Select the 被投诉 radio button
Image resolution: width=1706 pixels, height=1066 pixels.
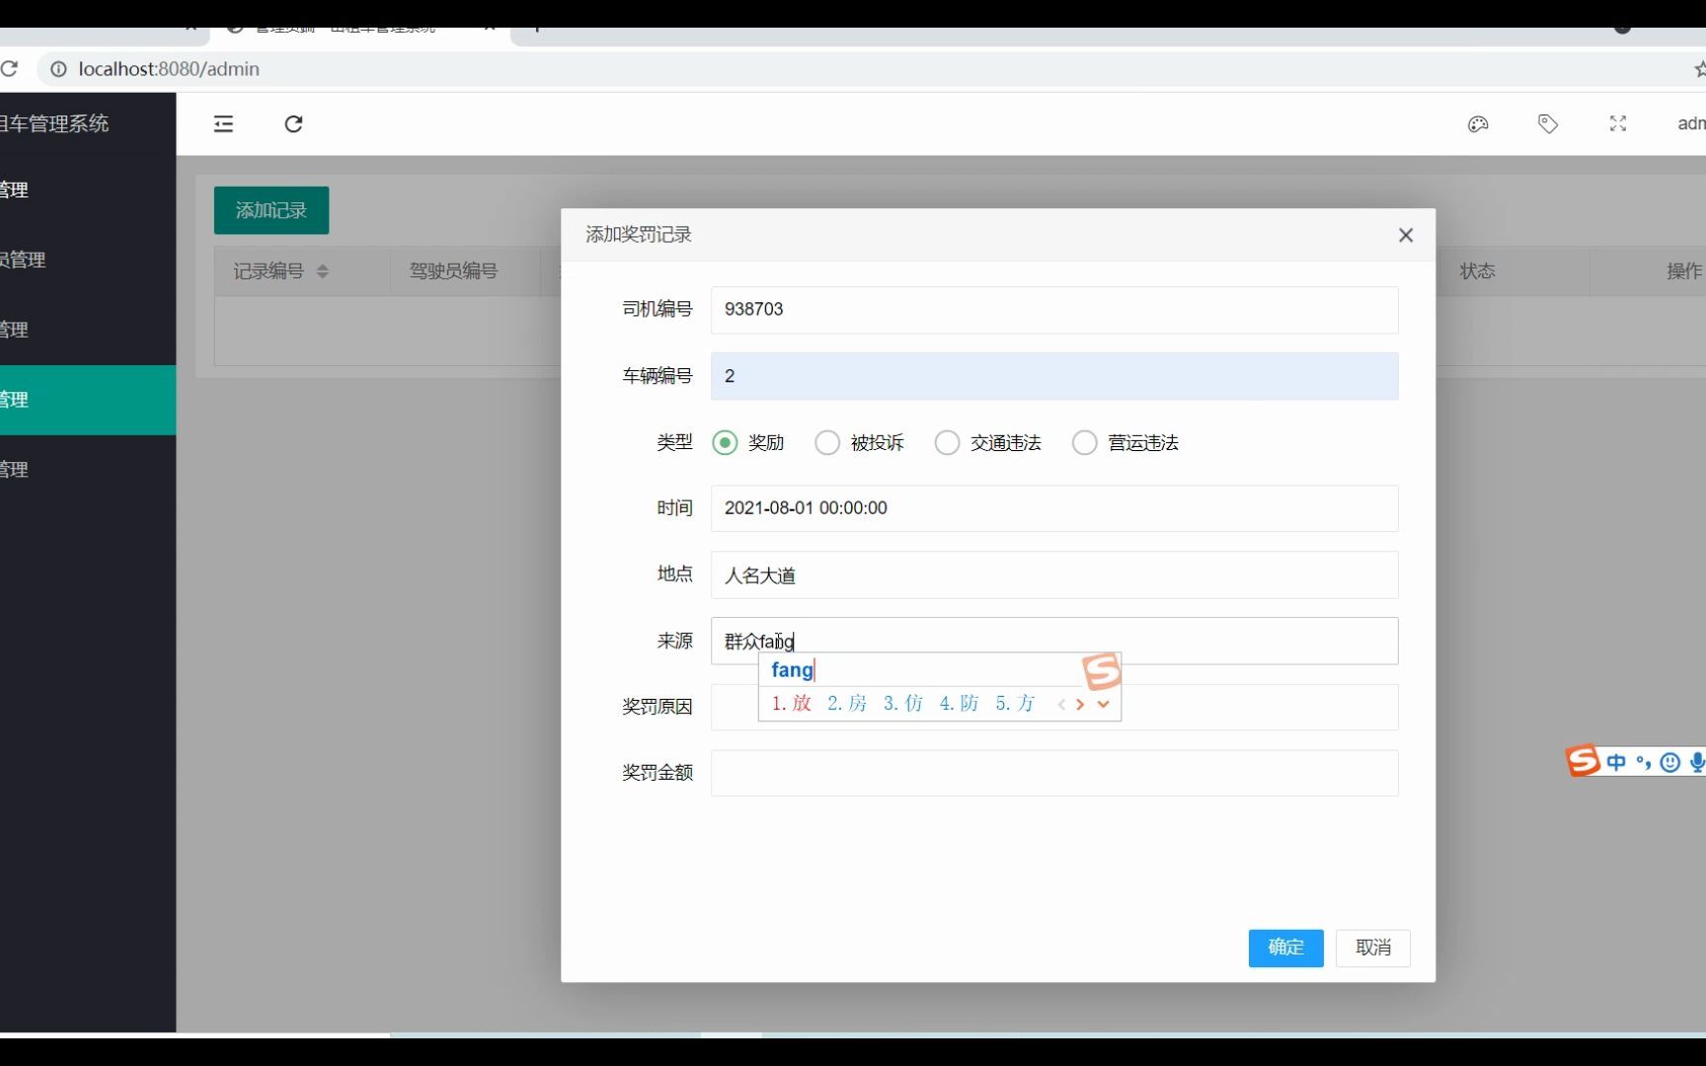click(x=827, y=443)
